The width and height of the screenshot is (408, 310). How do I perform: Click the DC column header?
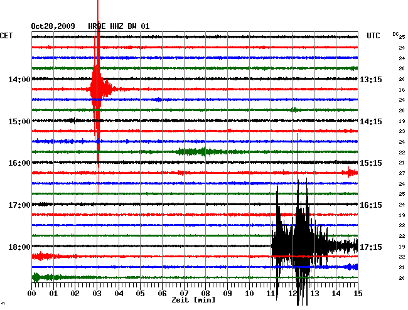pos(395,34)
